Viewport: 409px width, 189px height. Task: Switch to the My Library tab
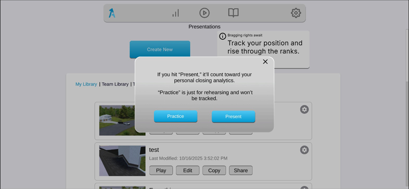pyautogui.click(x=86, y=84)
